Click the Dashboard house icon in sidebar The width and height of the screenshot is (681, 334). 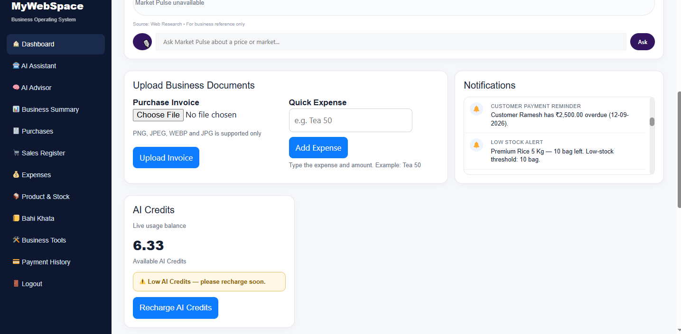(16, 44)
